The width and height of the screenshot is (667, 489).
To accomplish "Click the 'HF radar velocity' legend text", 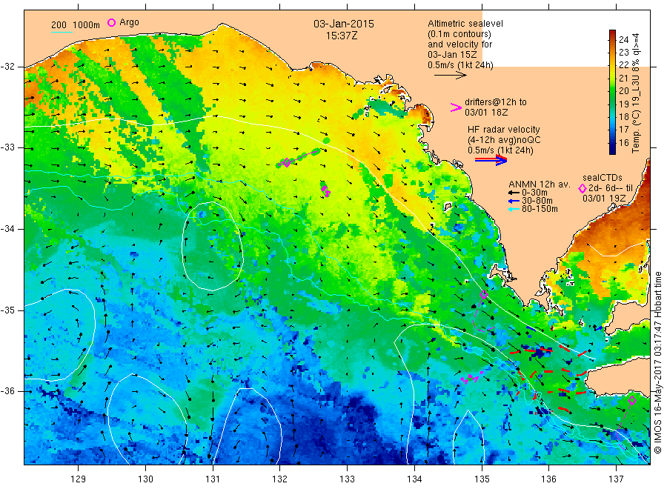I will (504, 129).
